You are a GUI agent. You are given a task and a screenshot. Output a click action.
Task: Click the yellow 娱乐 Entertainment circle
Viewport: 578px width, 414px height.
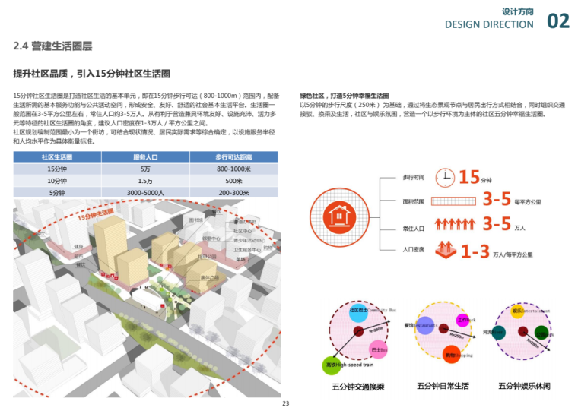(x=519, y=311)
